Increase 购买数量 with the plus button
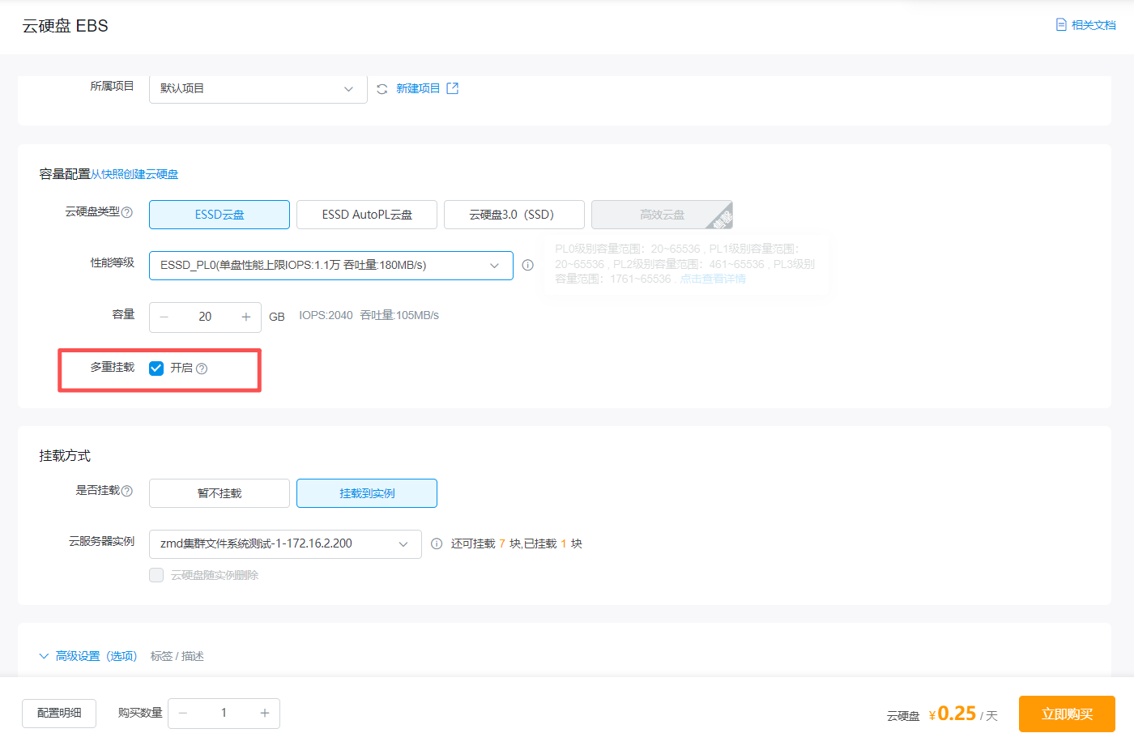Viewport: 1134px width, 733px height. [x=265, y=714]
